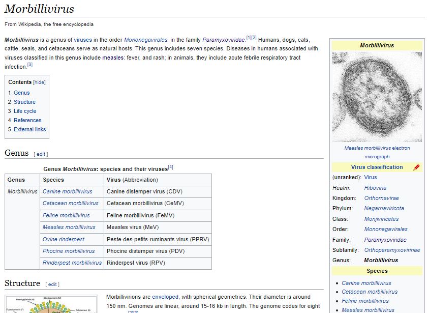
Task: Open the 'Virus' link beside (unranked)
Action: (371, 178)
